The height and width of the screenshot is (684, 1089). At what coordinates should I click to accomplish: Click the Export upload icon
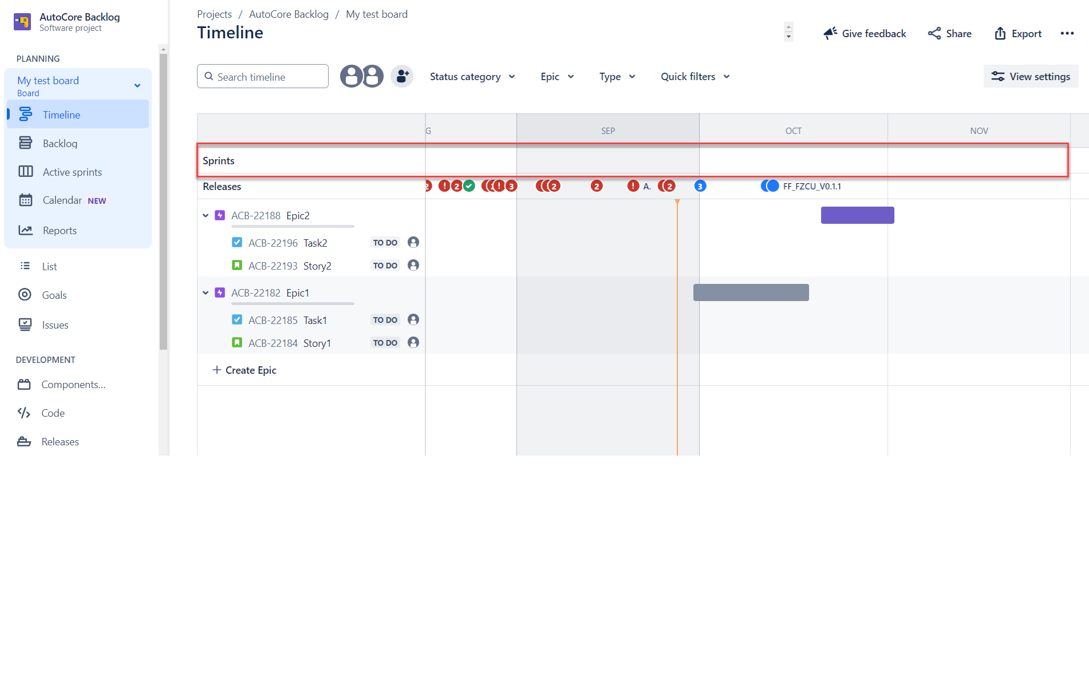pos(1000,33)
